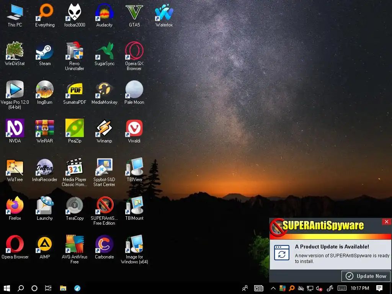Viewport: 392px width, 294px height.
Task: Select the SugarSync desktop shortcut
Action: tap(104, 54)
